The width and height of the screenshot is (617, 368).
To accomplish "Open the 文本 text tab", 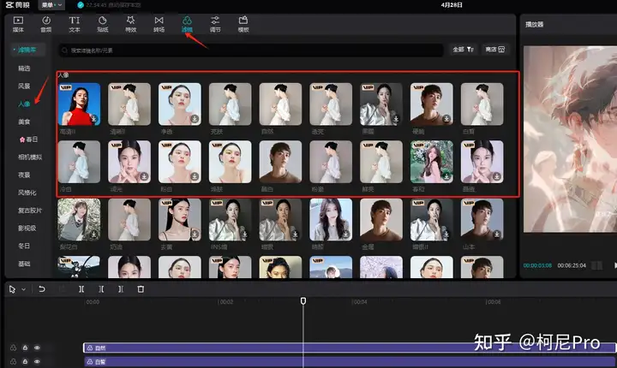I will tap(75, 24).
